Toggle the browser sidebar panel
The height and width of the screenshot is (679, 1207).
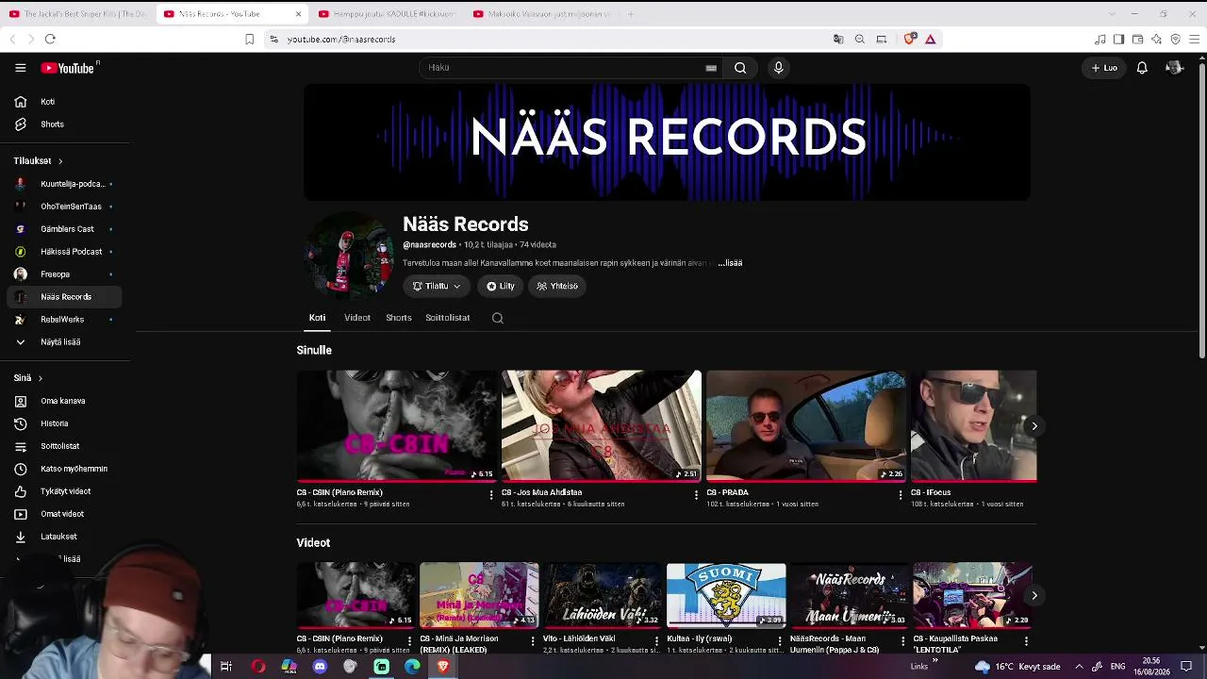1118,39
